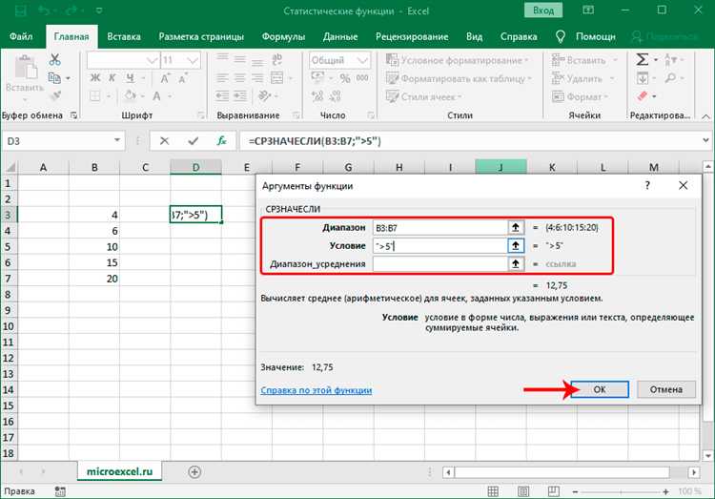This screenshot has width=715, height=499.
Task: Click the Диапазон_усреднения input field
Action: pyautogui.click(x=440, y=264)
